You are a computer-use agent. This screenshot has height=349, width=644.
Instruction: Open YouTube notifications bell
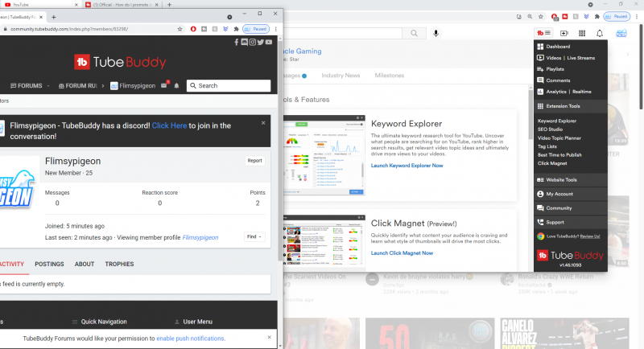point(600,33)
